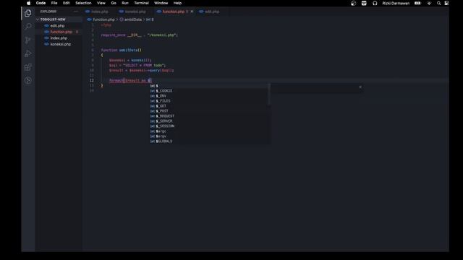Open Spotlight search in macOS menu bar
Image resolution: width=463 pixels, height=260 pixels.
(x=439, y=3)
